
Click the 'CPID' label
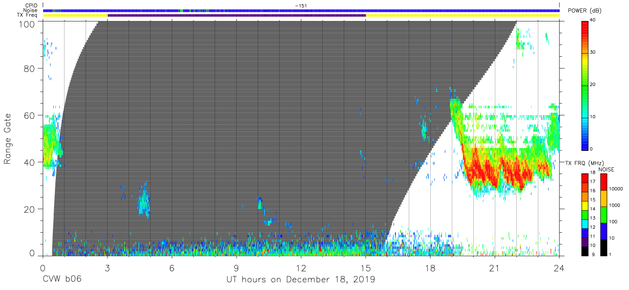(x=31, y=6)
